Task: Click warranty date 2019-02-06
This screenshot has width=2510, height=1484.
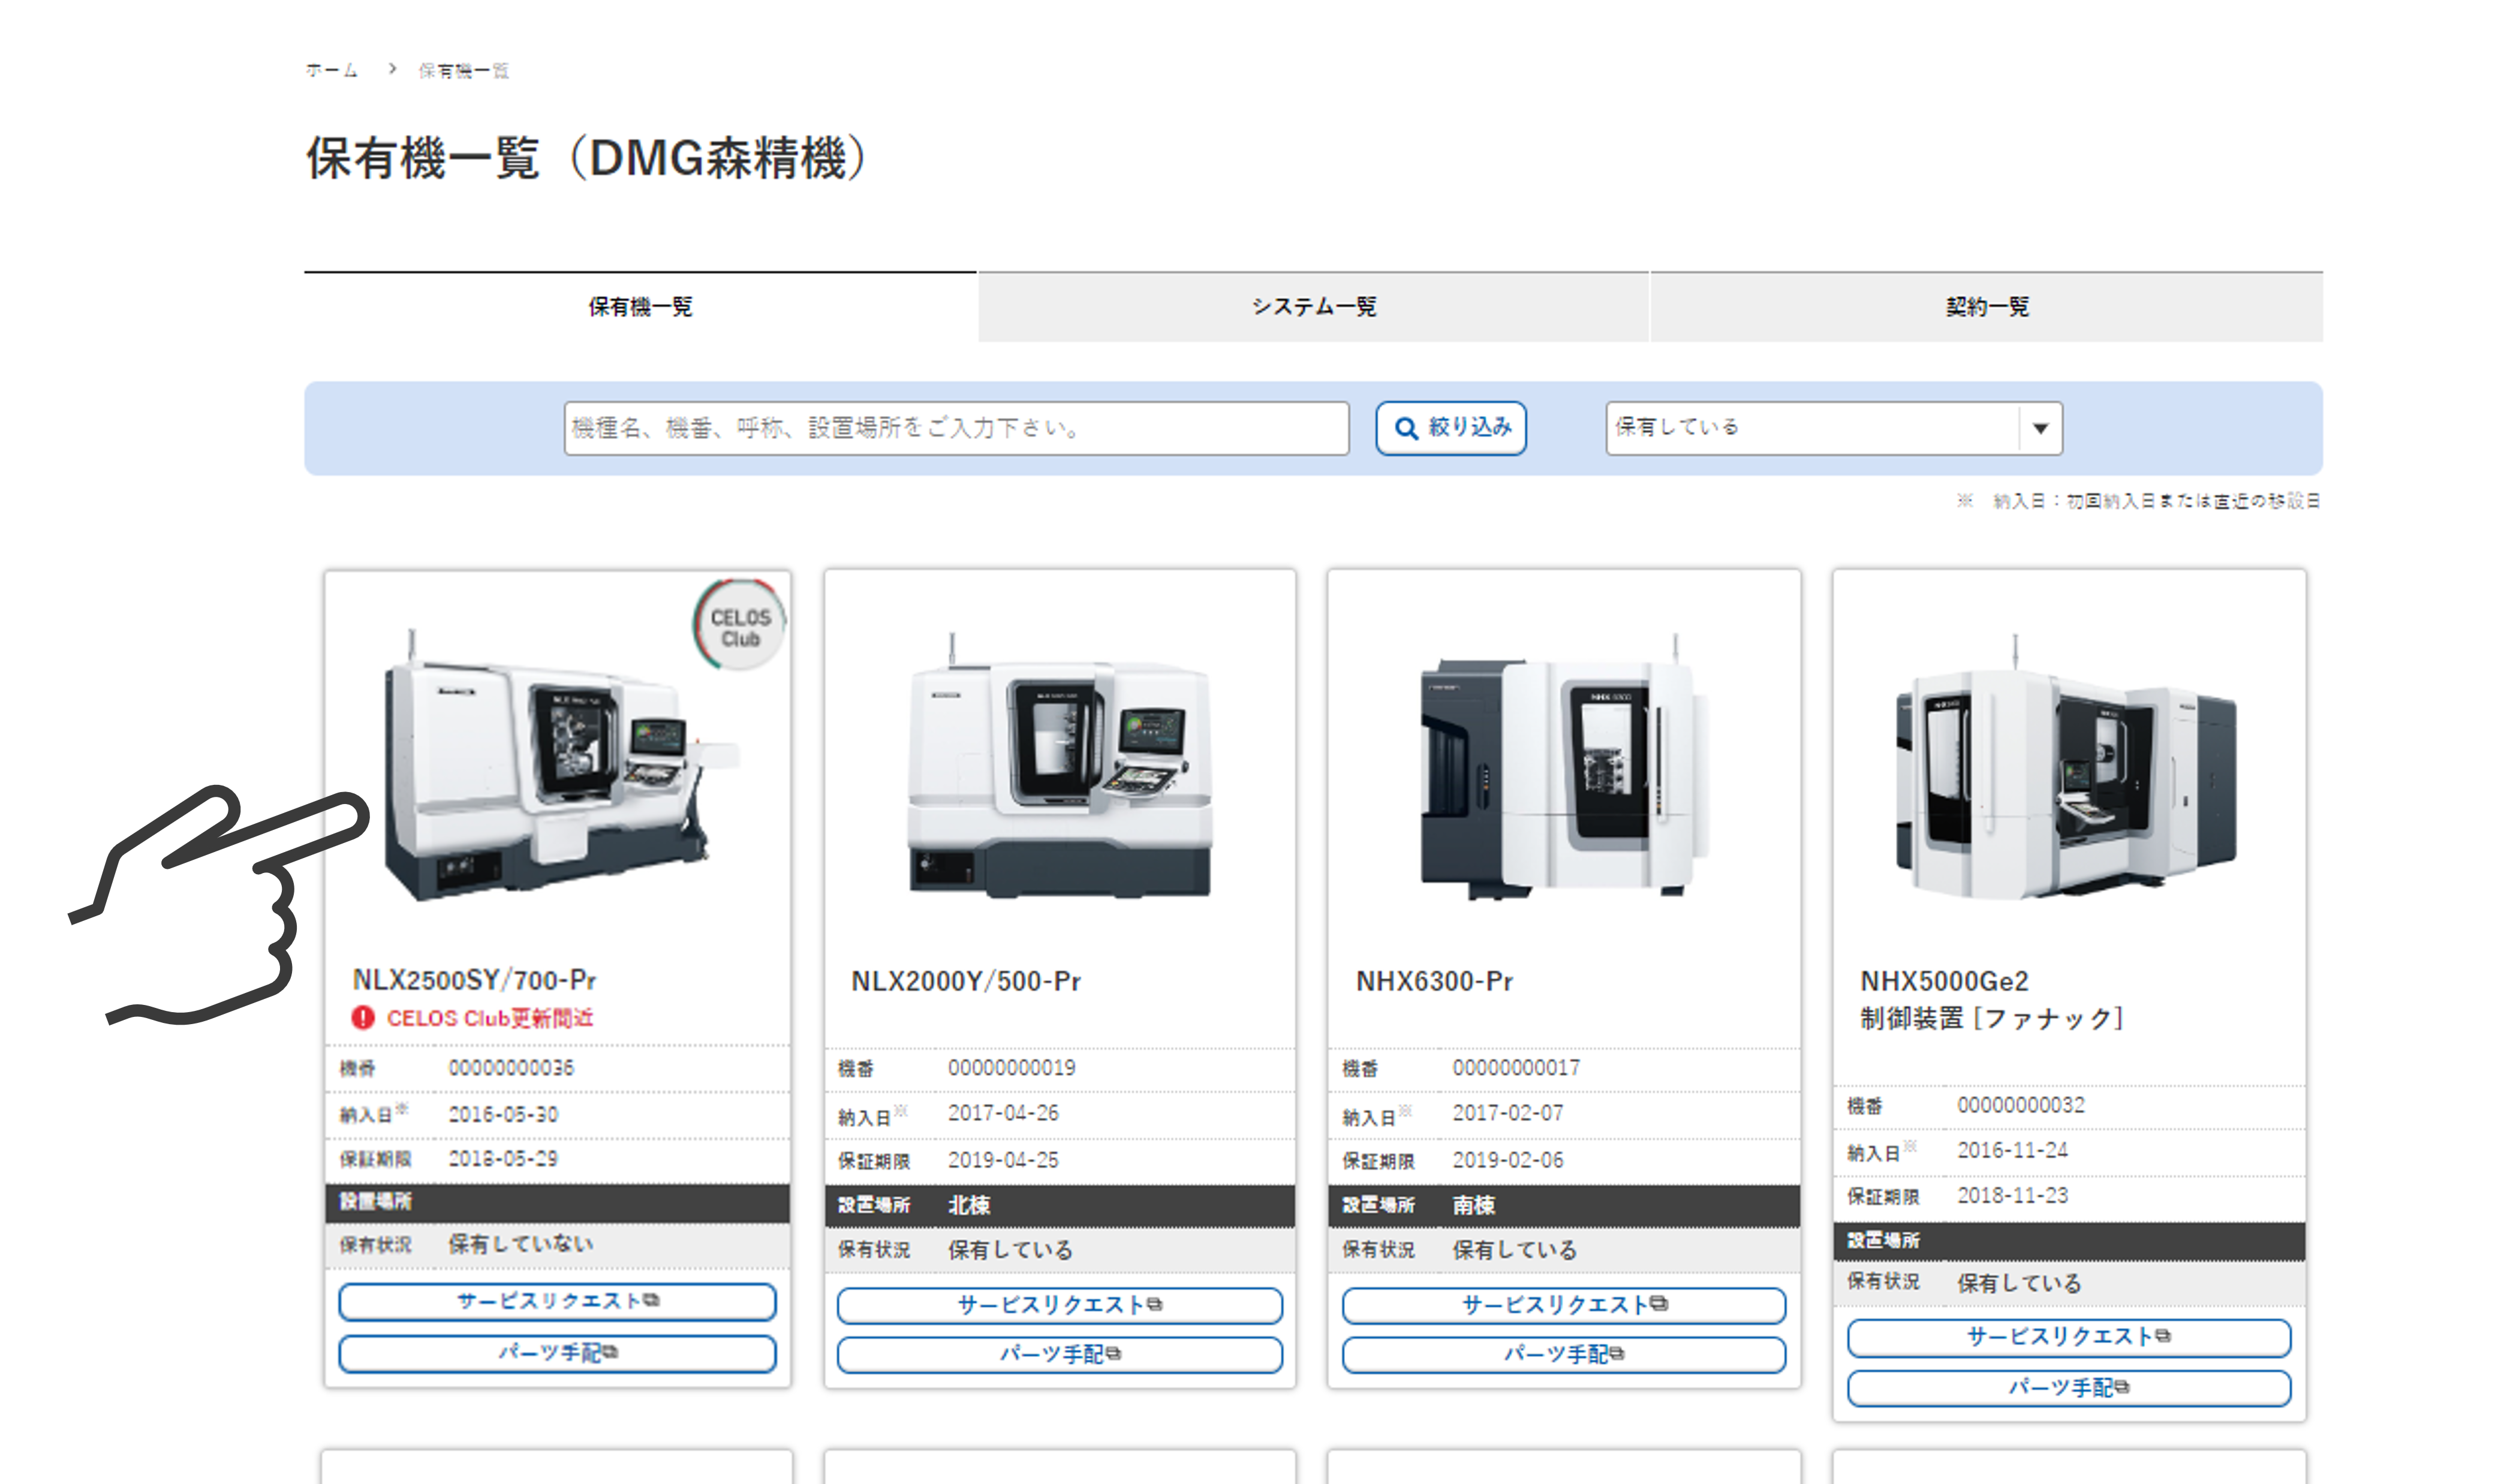Action: click(x=1507, y=1160)
